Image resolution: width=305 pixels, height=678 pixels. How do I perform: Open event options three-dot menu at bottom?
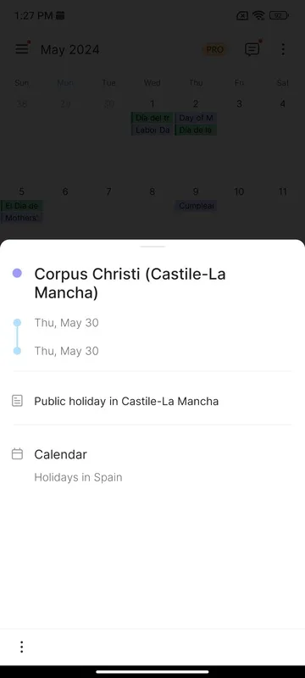pyautogui.click(x=21, y=647)
